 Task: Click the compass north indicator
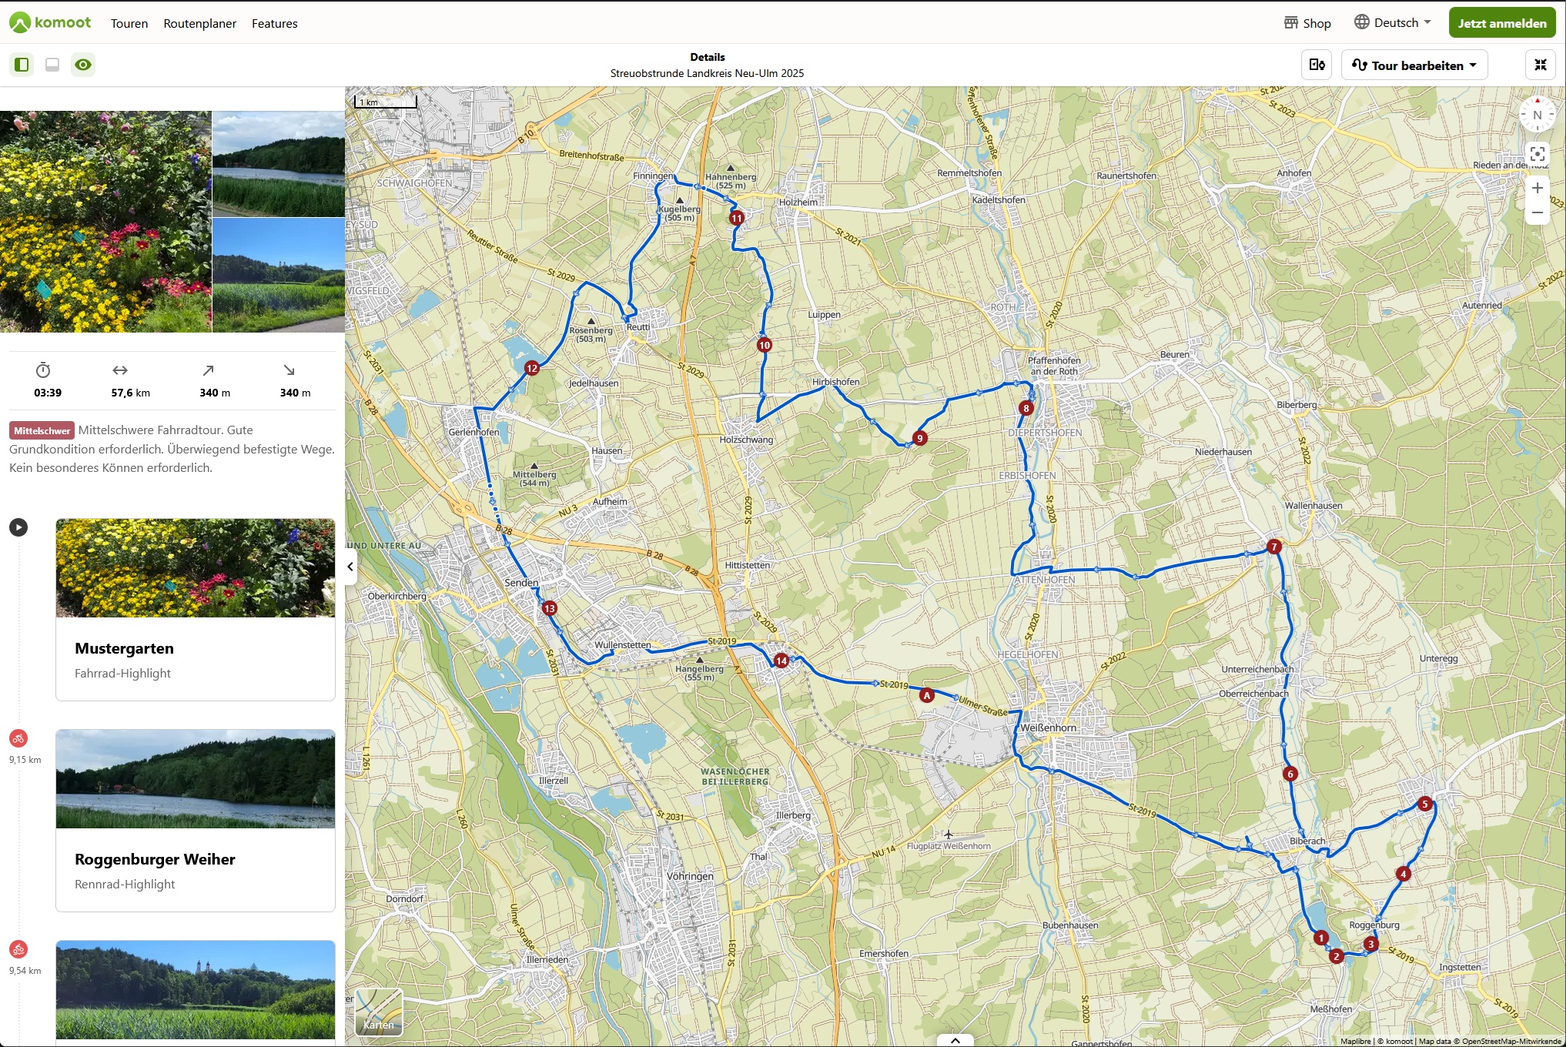[x=1538, y=115]
